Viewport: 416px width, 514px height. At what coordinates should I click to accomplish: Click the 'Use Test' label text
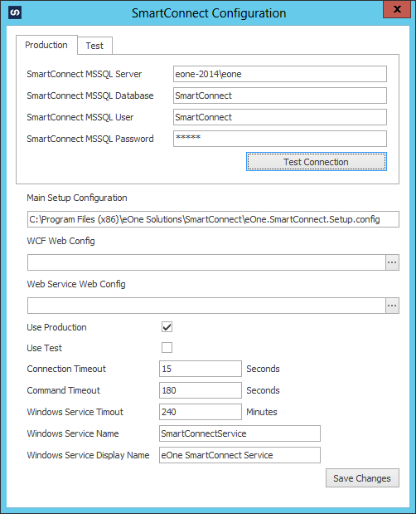point(45,348)
